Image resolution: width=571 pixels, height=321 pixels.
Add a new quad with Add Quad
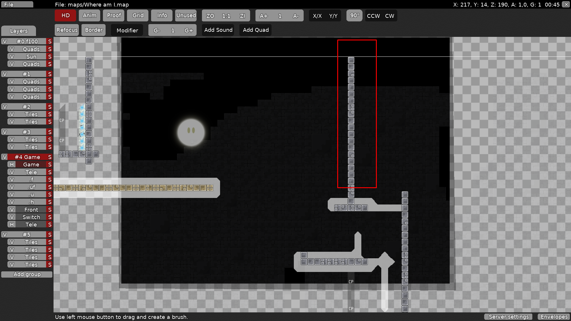click(255, 30)
